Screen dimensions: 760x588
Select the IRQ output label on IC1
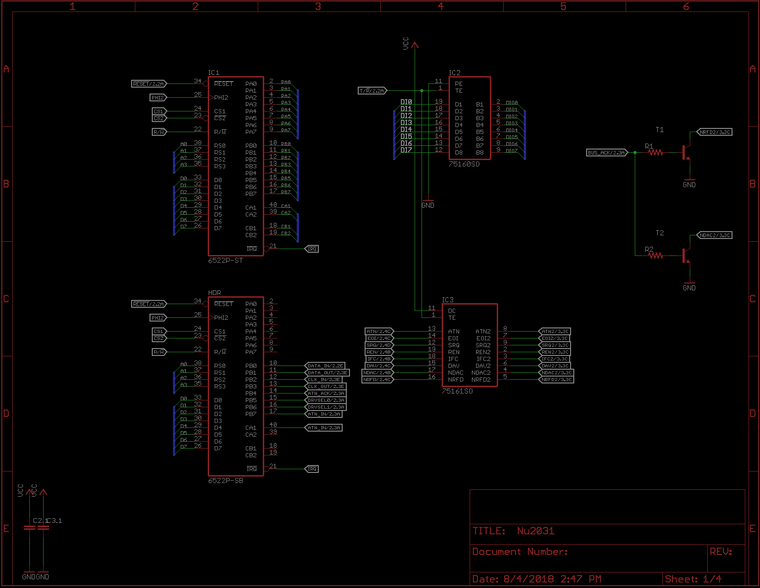[312, 248]
